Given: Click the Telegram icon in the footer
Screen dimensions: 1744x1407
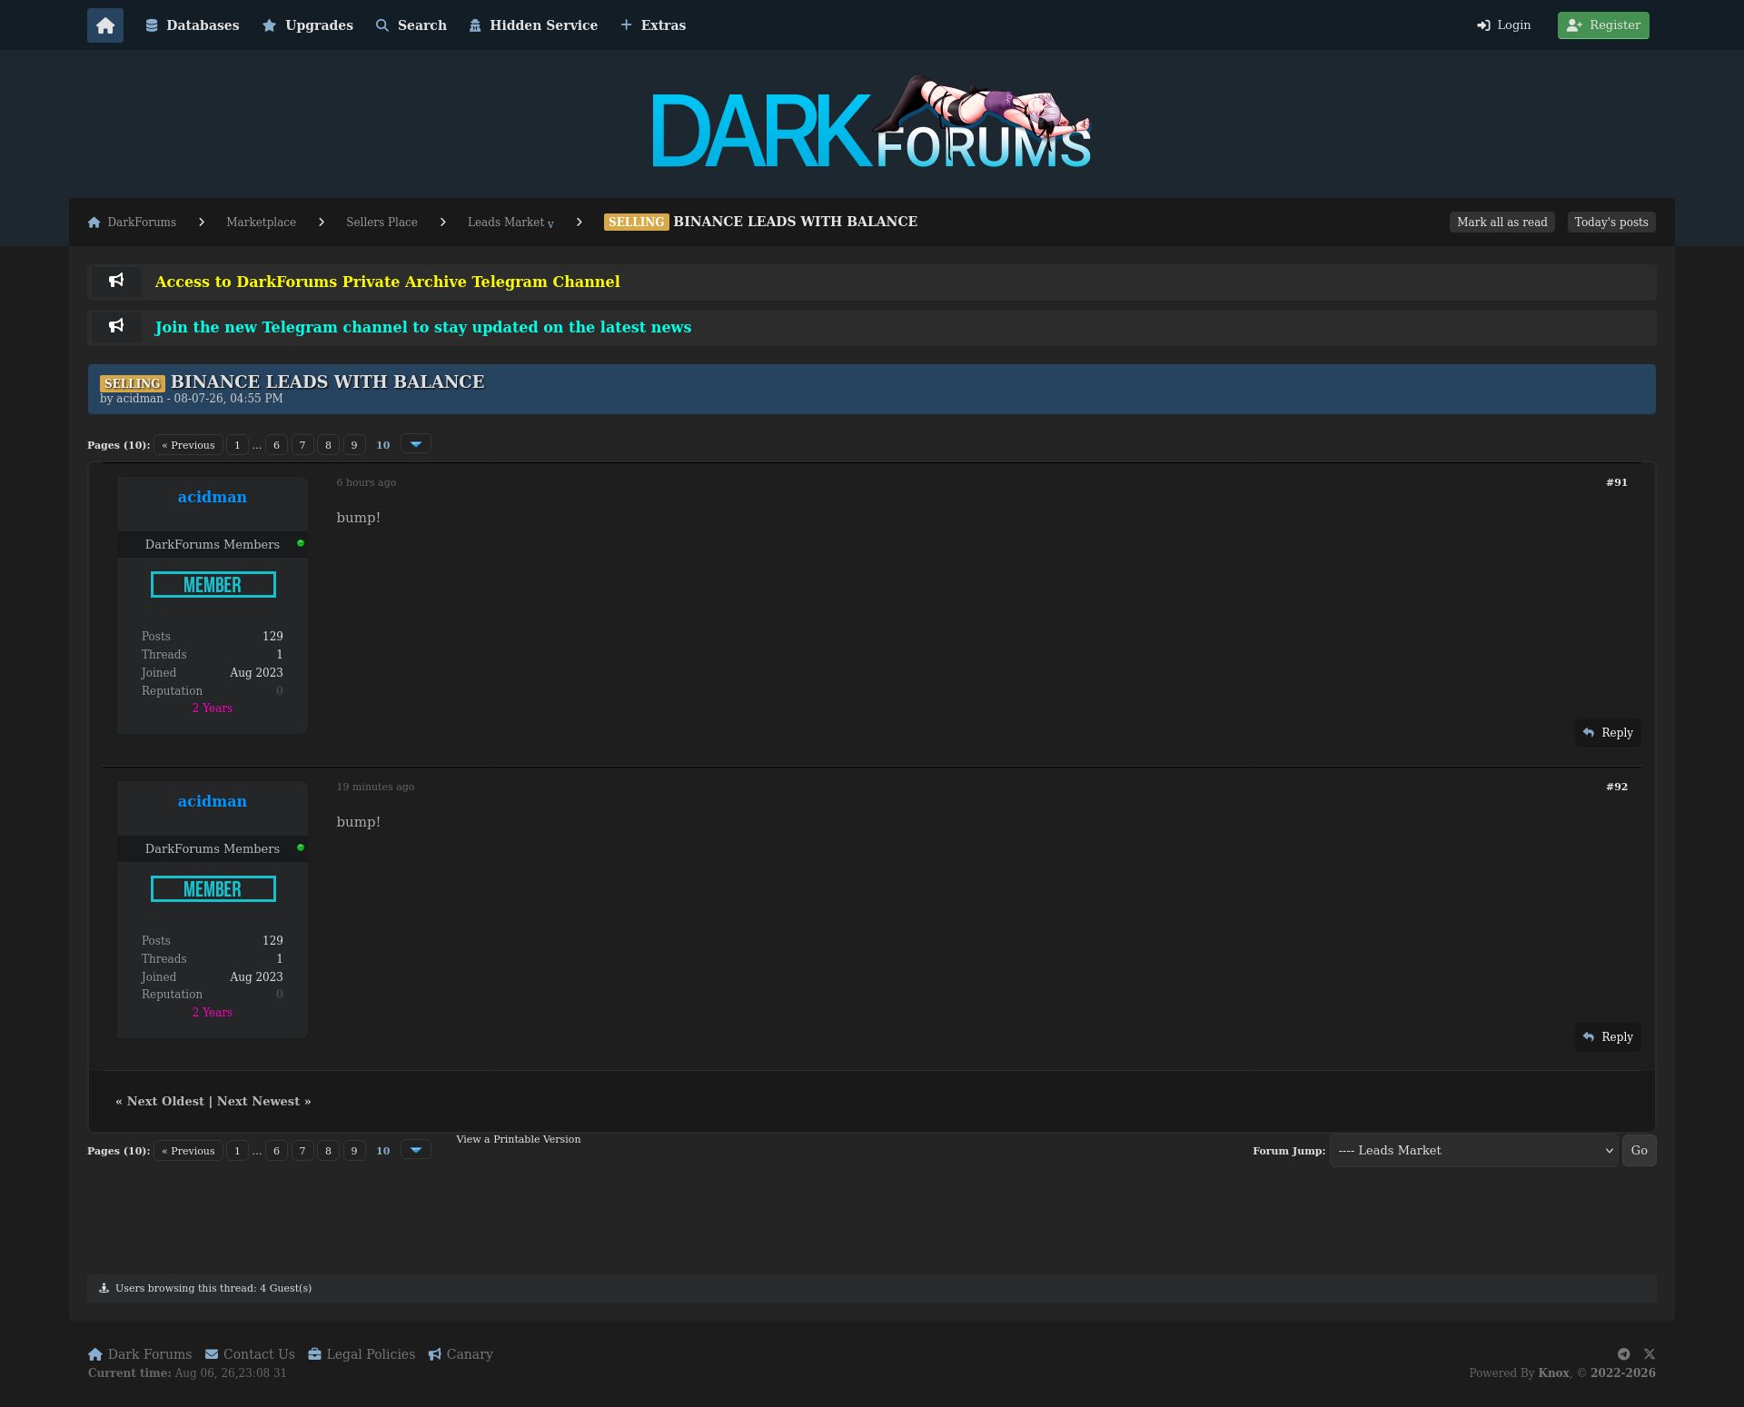Looking at the screenshot, I should coord(1624,1354).
